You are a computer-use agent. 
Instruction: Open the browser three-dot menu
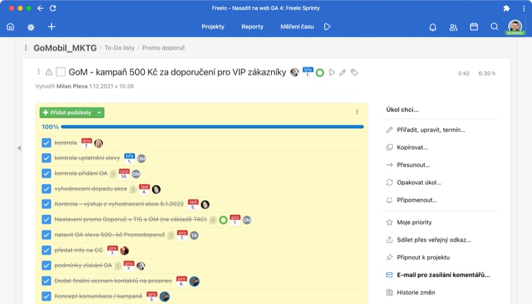pos(524,8)
